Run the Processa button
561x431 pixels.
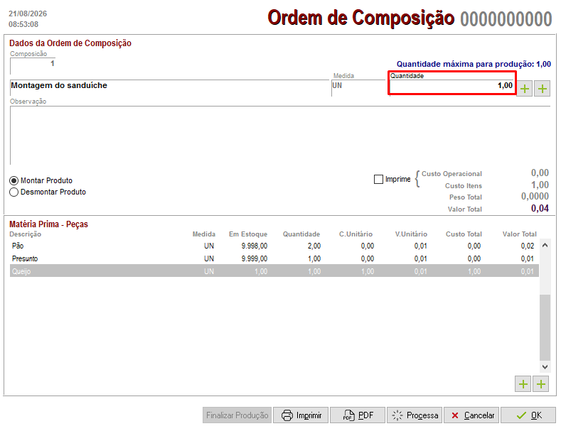[415, 415]
